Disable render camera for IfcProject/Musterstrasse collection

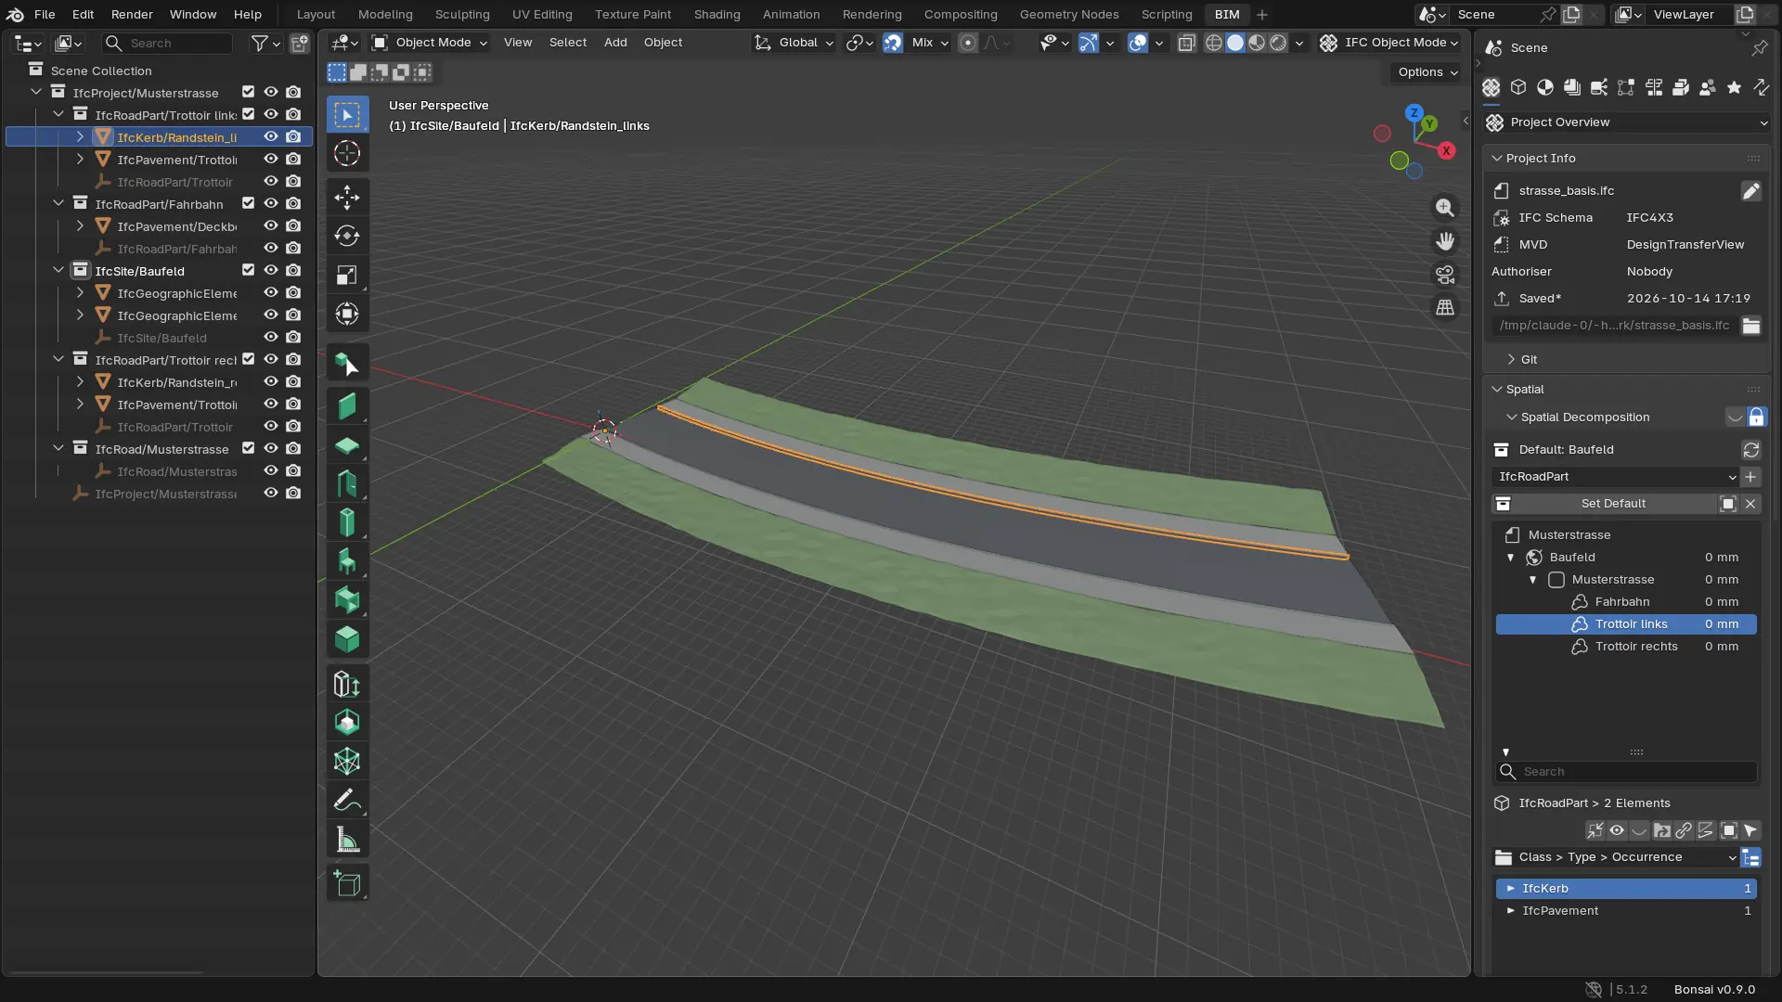pos(293,92)
